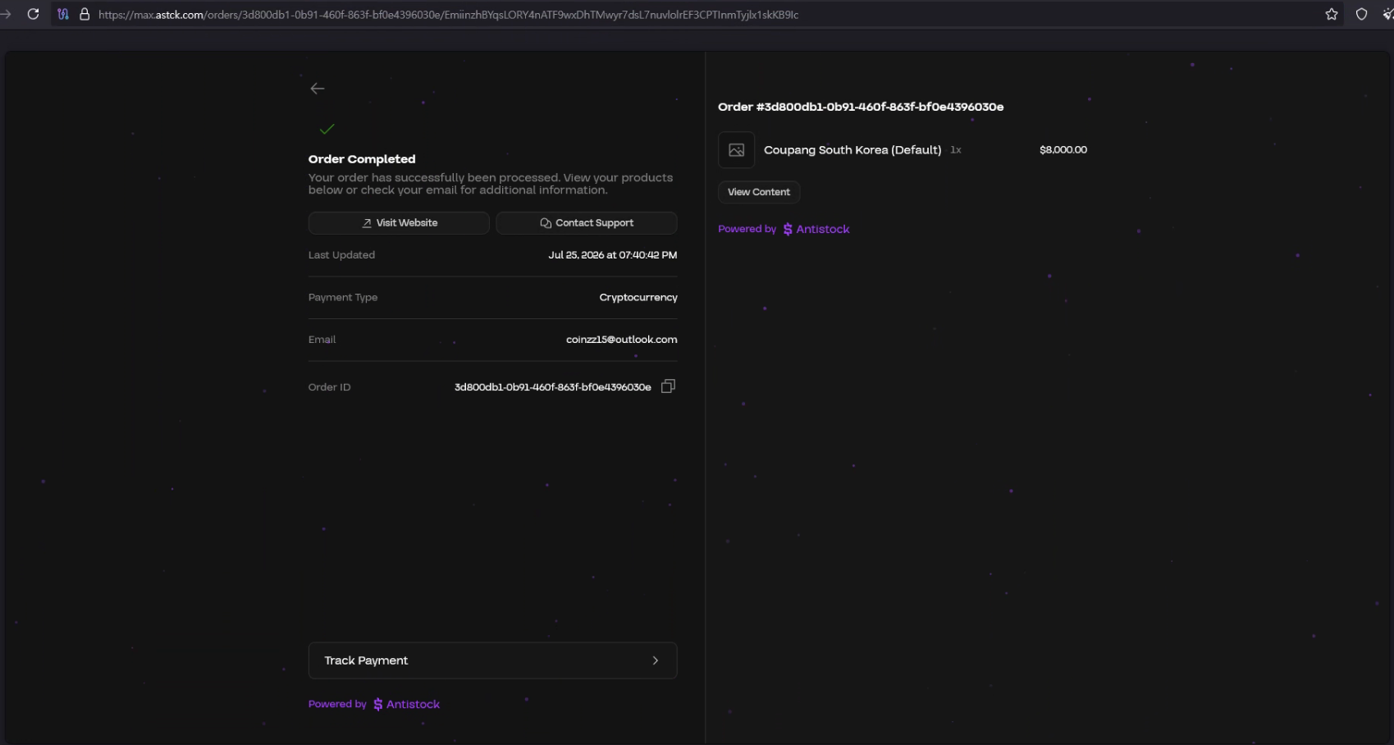The image size is (1394, 745).
Task: Click the Last Updated date Jul 25, 2026
Action: pos(613,255)
